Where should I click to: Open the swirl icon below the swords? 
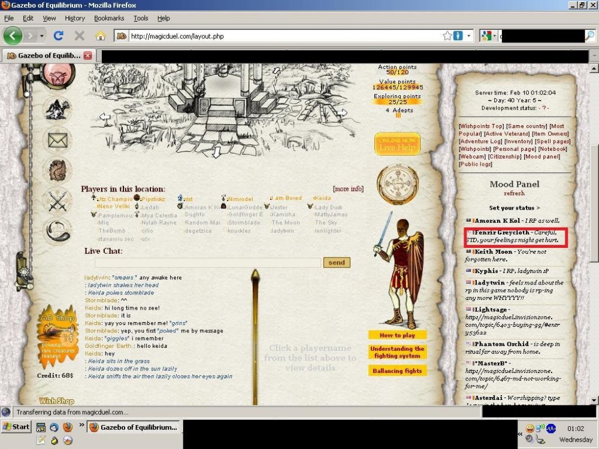coord(58,231)
